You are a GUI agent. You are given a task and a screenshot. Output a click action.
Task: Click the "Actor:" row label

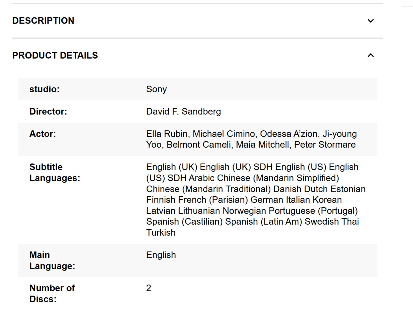[43, 134]
